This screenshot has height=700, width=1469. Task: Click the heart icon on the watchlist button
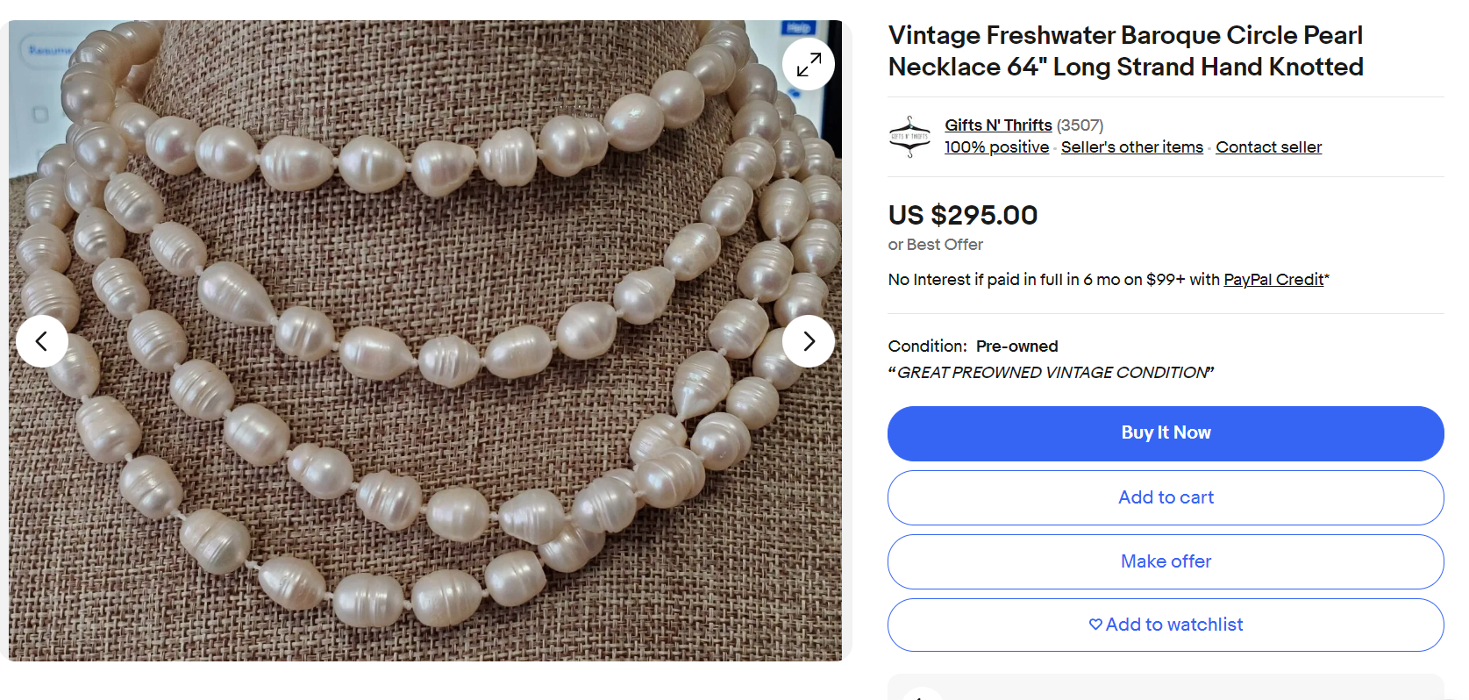pos(1095,625)
